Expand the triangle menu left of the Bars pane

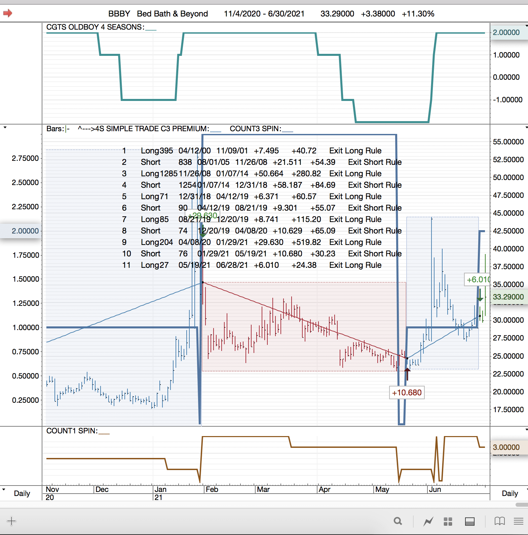[x=5, y=128]
